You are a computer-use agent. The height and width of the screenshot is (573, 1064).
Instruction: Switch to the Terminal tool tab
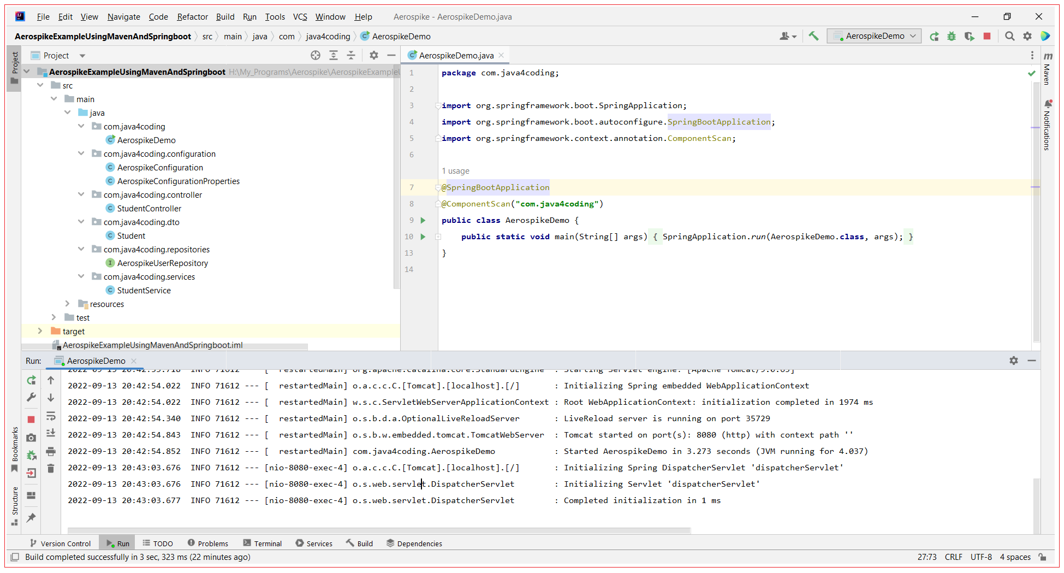coord(263,544)
